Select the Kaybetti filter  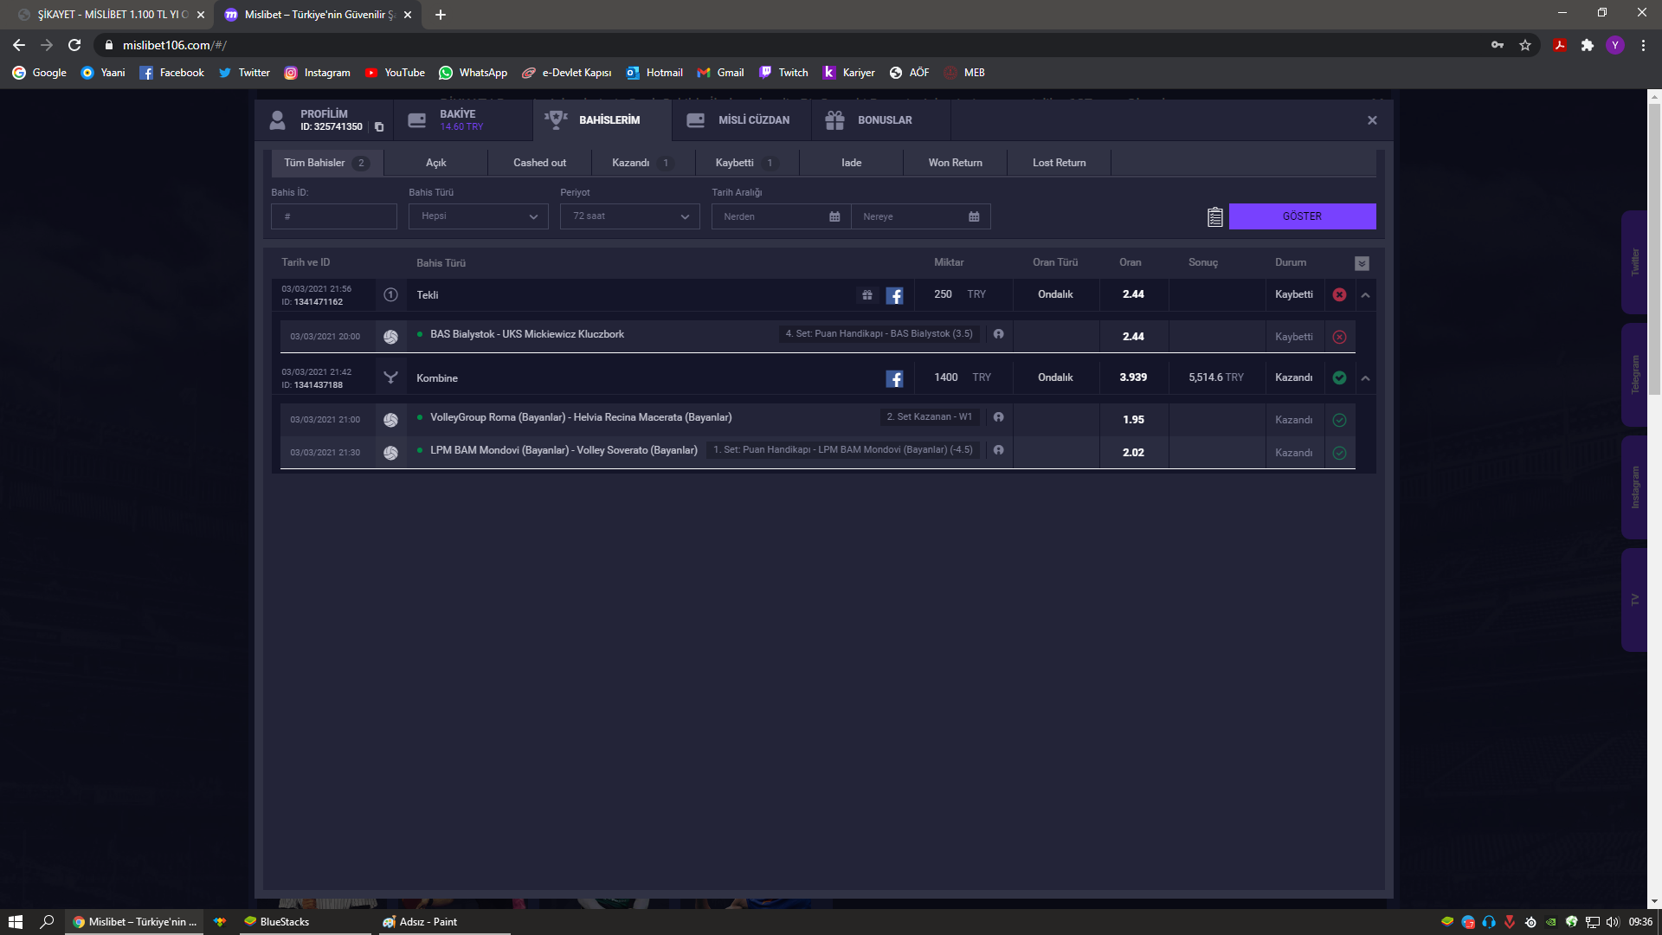pyautogui.click(x=747, y=163)
